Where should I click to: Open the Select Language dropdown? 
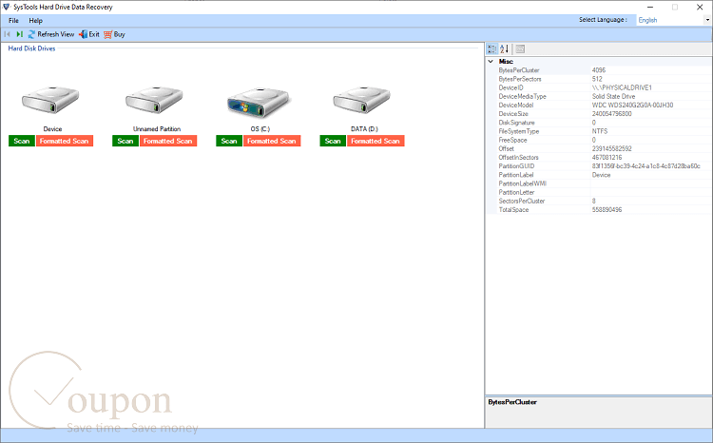click(707, 20)
